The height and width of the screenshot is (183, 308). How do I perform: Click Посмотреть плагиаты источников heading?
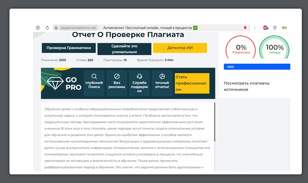[x=247, y=86]
